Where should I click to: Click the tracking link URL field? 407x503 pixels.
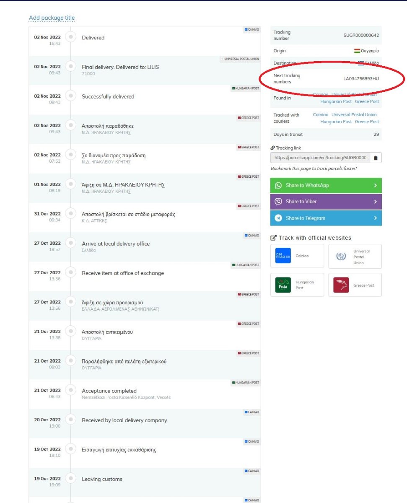[x=320, y=158]
